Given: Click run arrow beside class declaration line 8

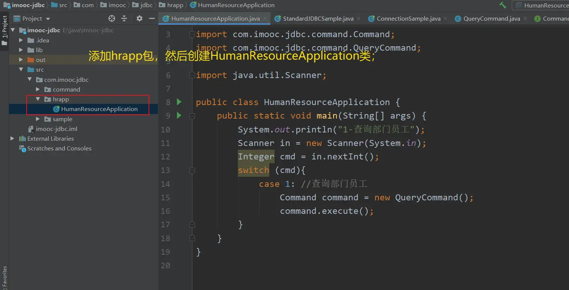Looking at the screenshot, I should coord(179,102).
